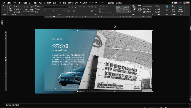Toggle bulleted list formatting
This screenshot has height=108, width=191.
(80, 7)
